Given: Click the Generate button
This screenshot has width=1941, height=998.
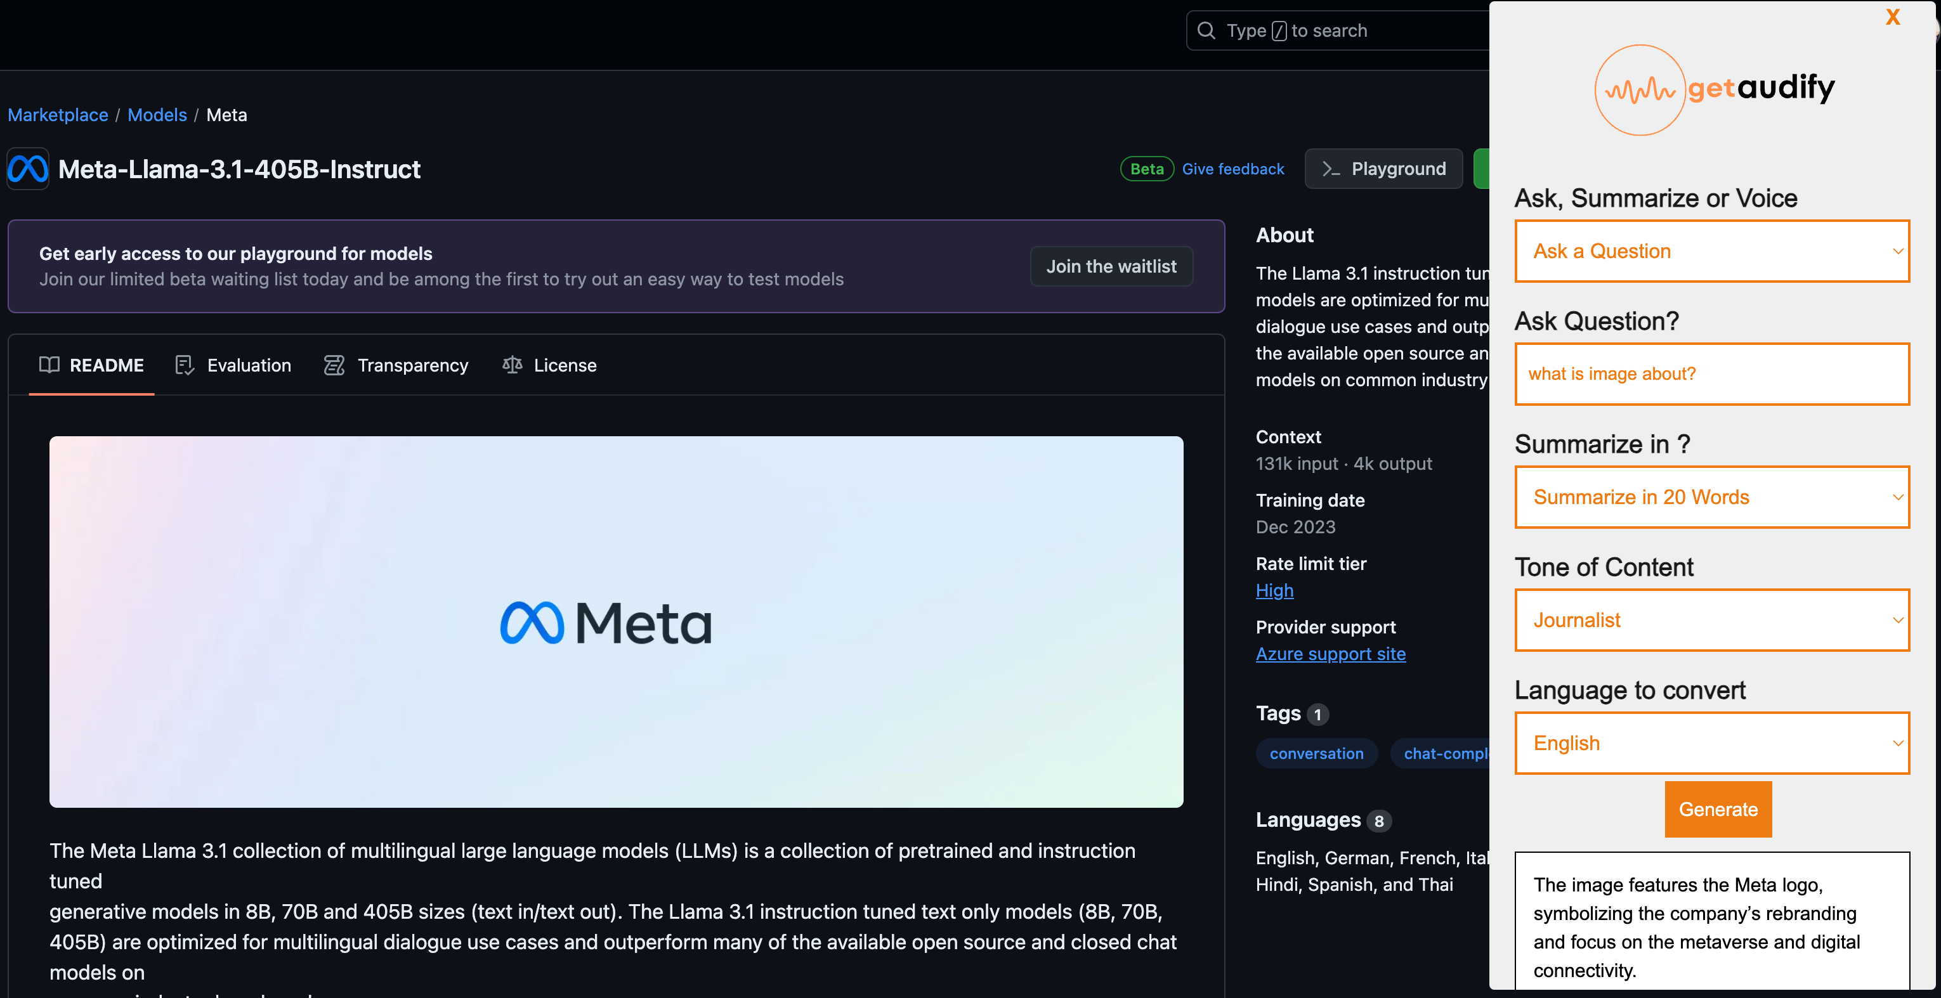Looking at the screenshot, I should point(1718,809).
